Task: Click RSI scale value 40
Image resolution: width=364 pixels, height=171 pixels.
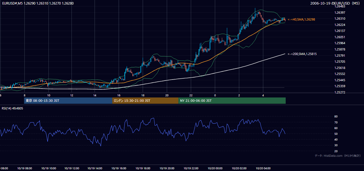Action: tap(336, 140)
